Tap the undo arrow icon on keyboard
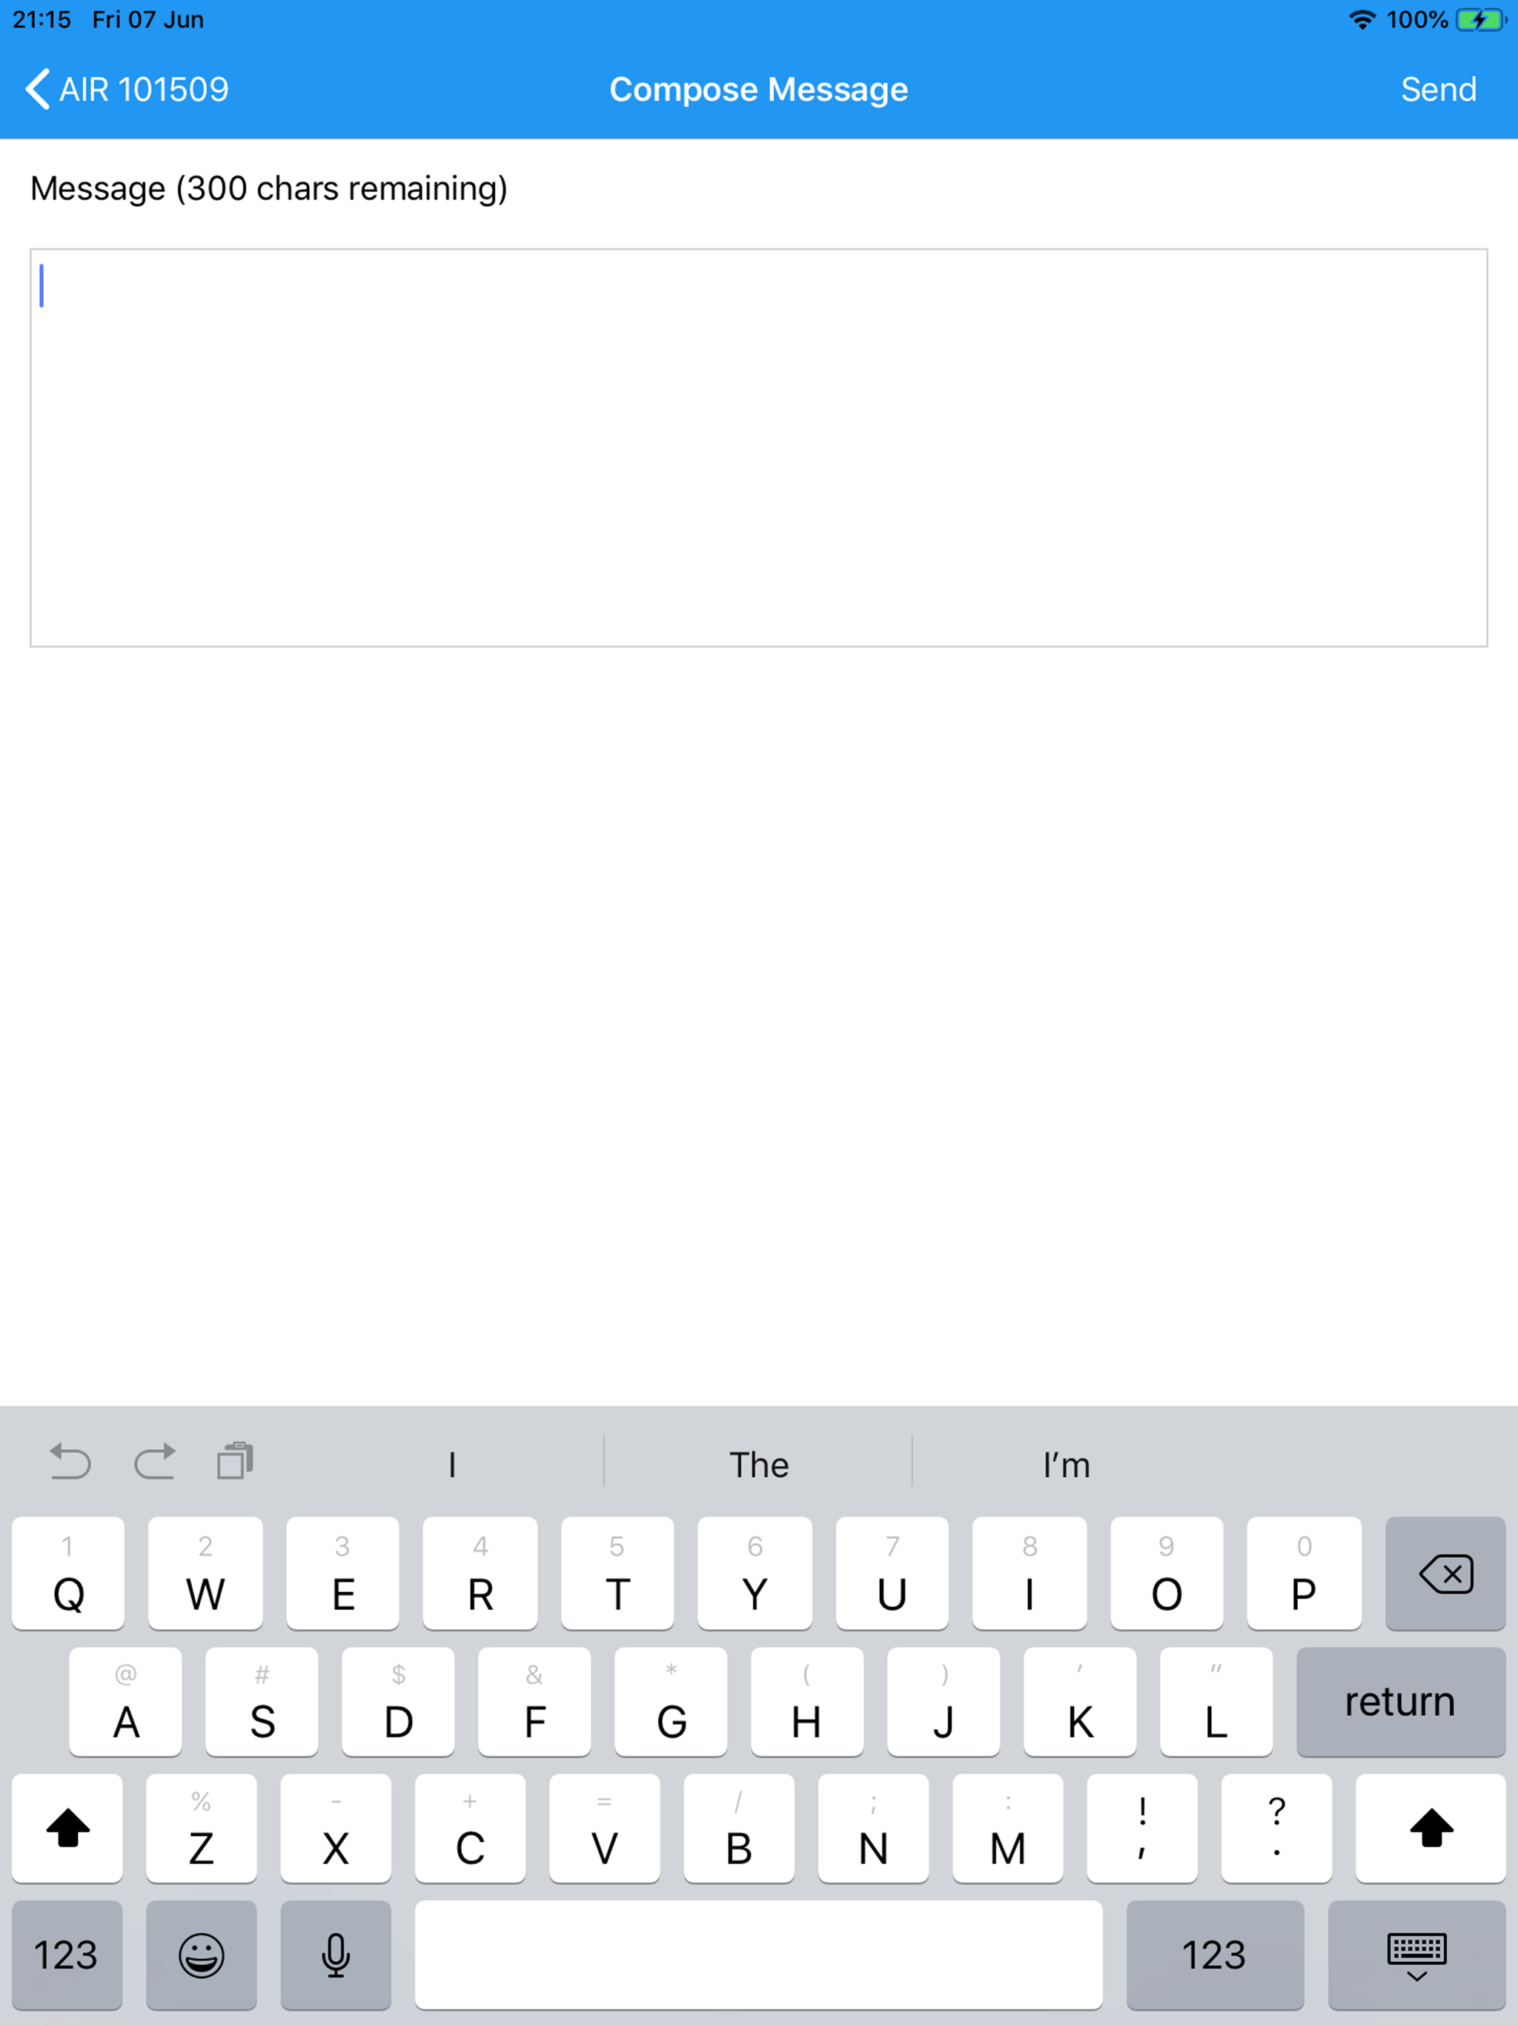The height and width of the screenshot is (2025, 1518). 70,1462
